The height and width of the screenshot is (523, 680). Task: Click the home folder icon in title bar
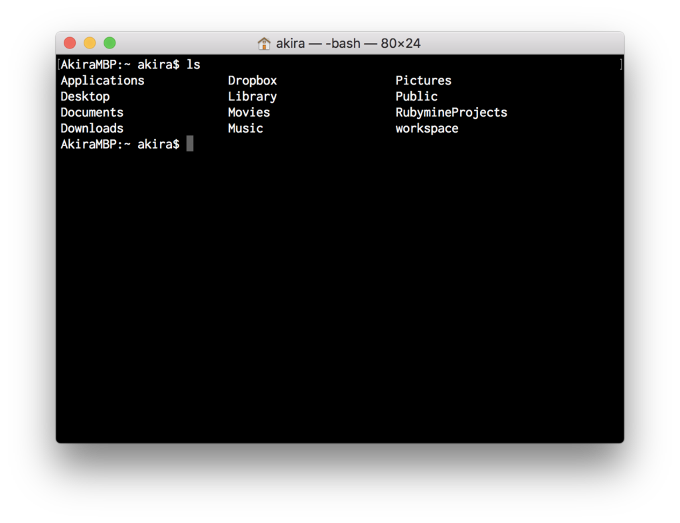pyautogui.click(x=264, y=43)
